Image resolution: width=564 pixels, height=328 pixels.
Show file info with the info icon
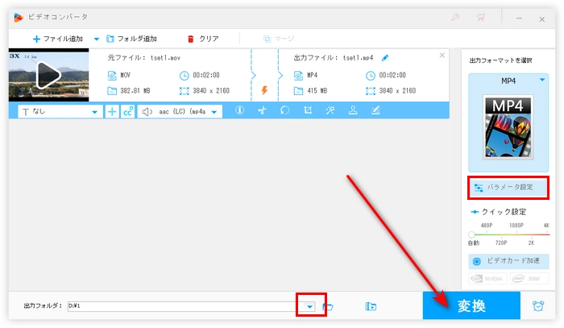(x=239, y=110)
